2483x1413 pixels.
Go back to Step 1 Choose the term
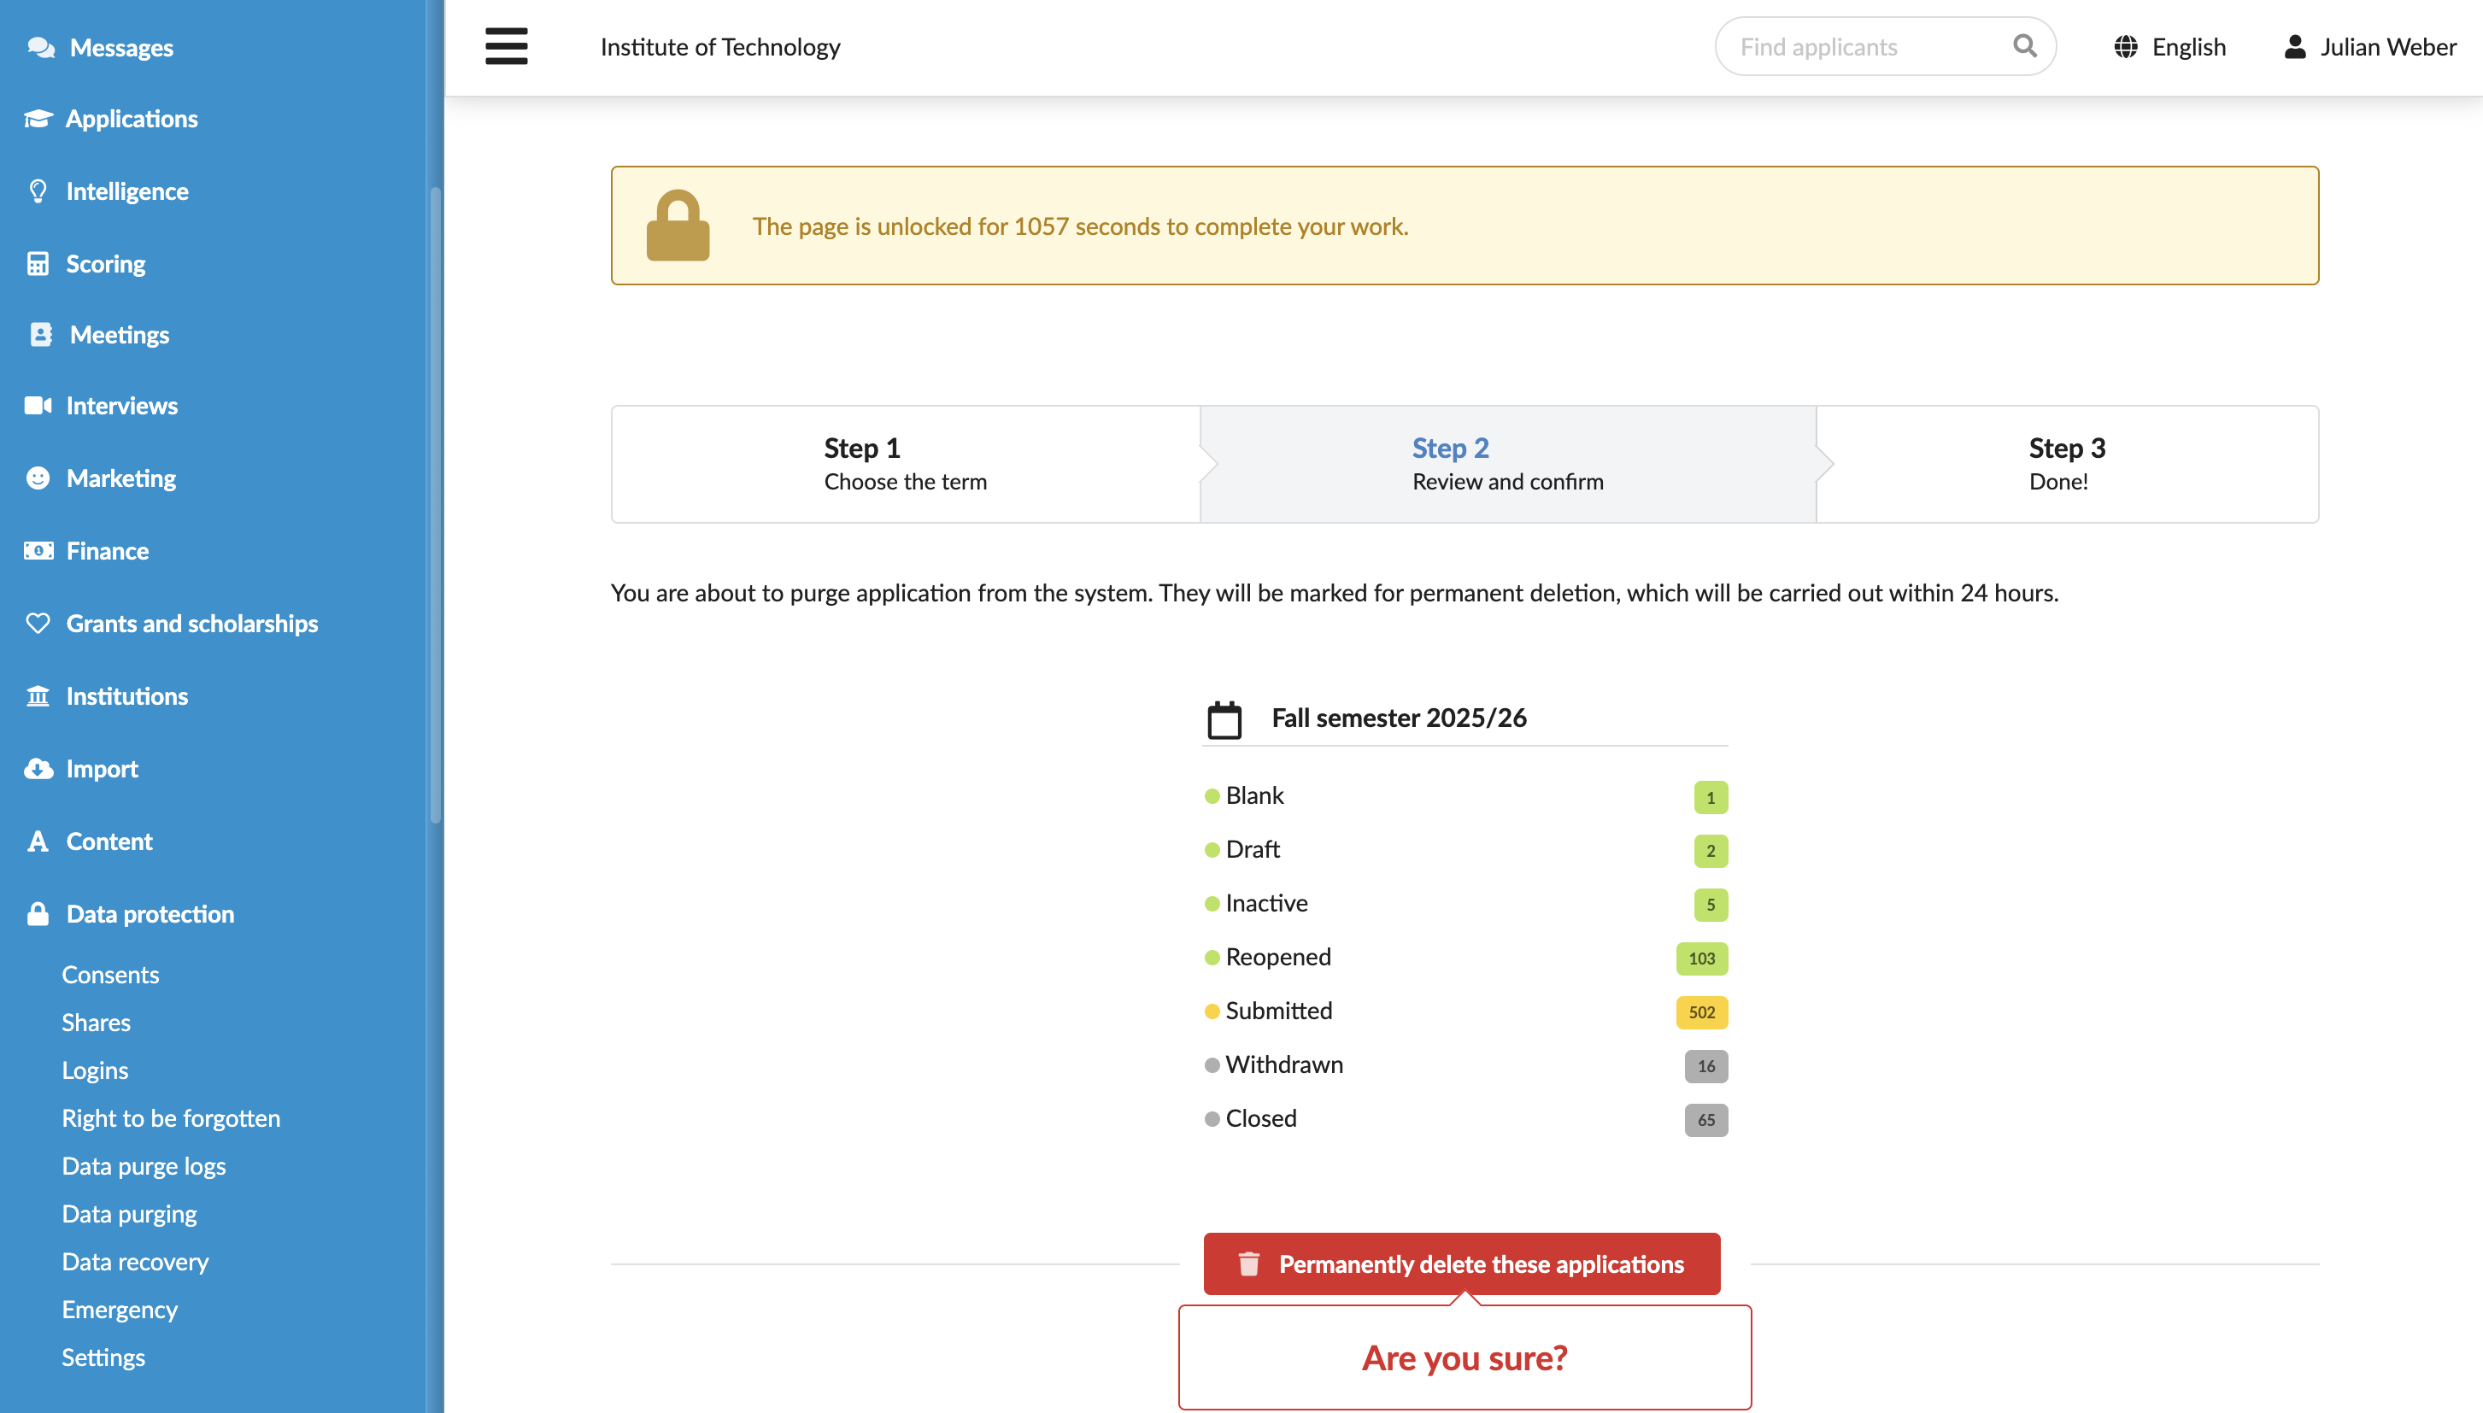(x=904, y=464)
